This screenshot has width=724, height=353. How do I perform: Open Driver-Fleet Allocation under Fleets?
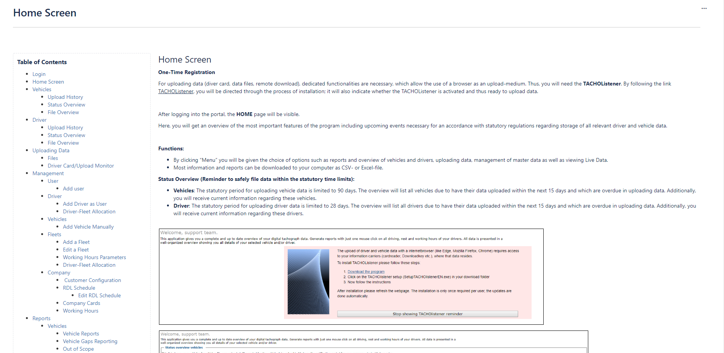pyautogui.click(x=89, y=265)
